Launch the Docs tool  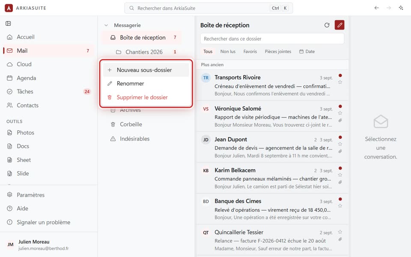click(49, 146)
